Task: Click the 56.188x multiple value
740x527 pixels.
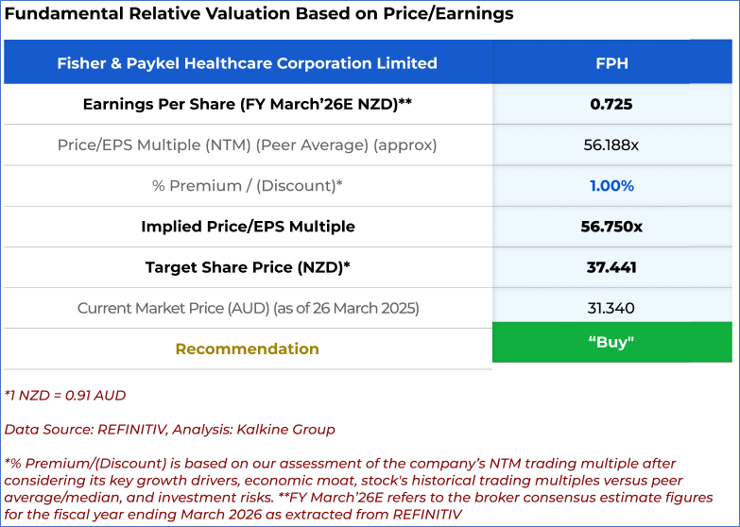Action: click(x=611, y=145)
